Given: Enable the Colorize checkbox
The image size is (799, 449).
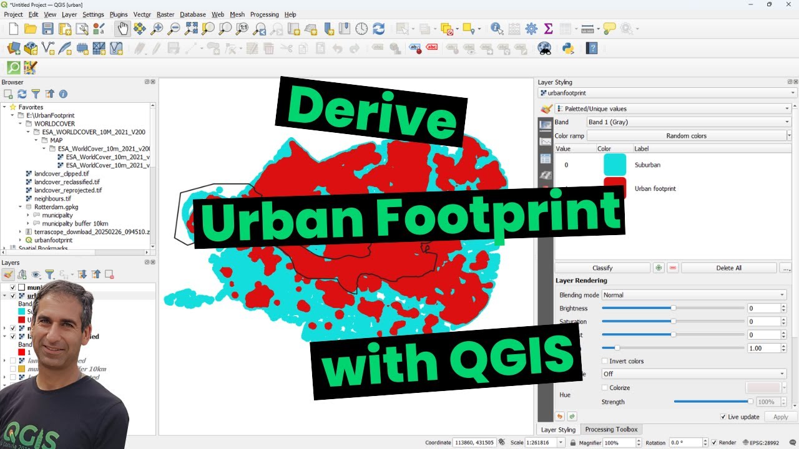Looking at the screenshot, I should (604, 387).
